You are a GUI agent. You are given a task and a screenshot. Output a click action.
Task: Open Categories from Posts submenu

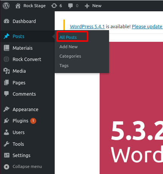[70, 56]
